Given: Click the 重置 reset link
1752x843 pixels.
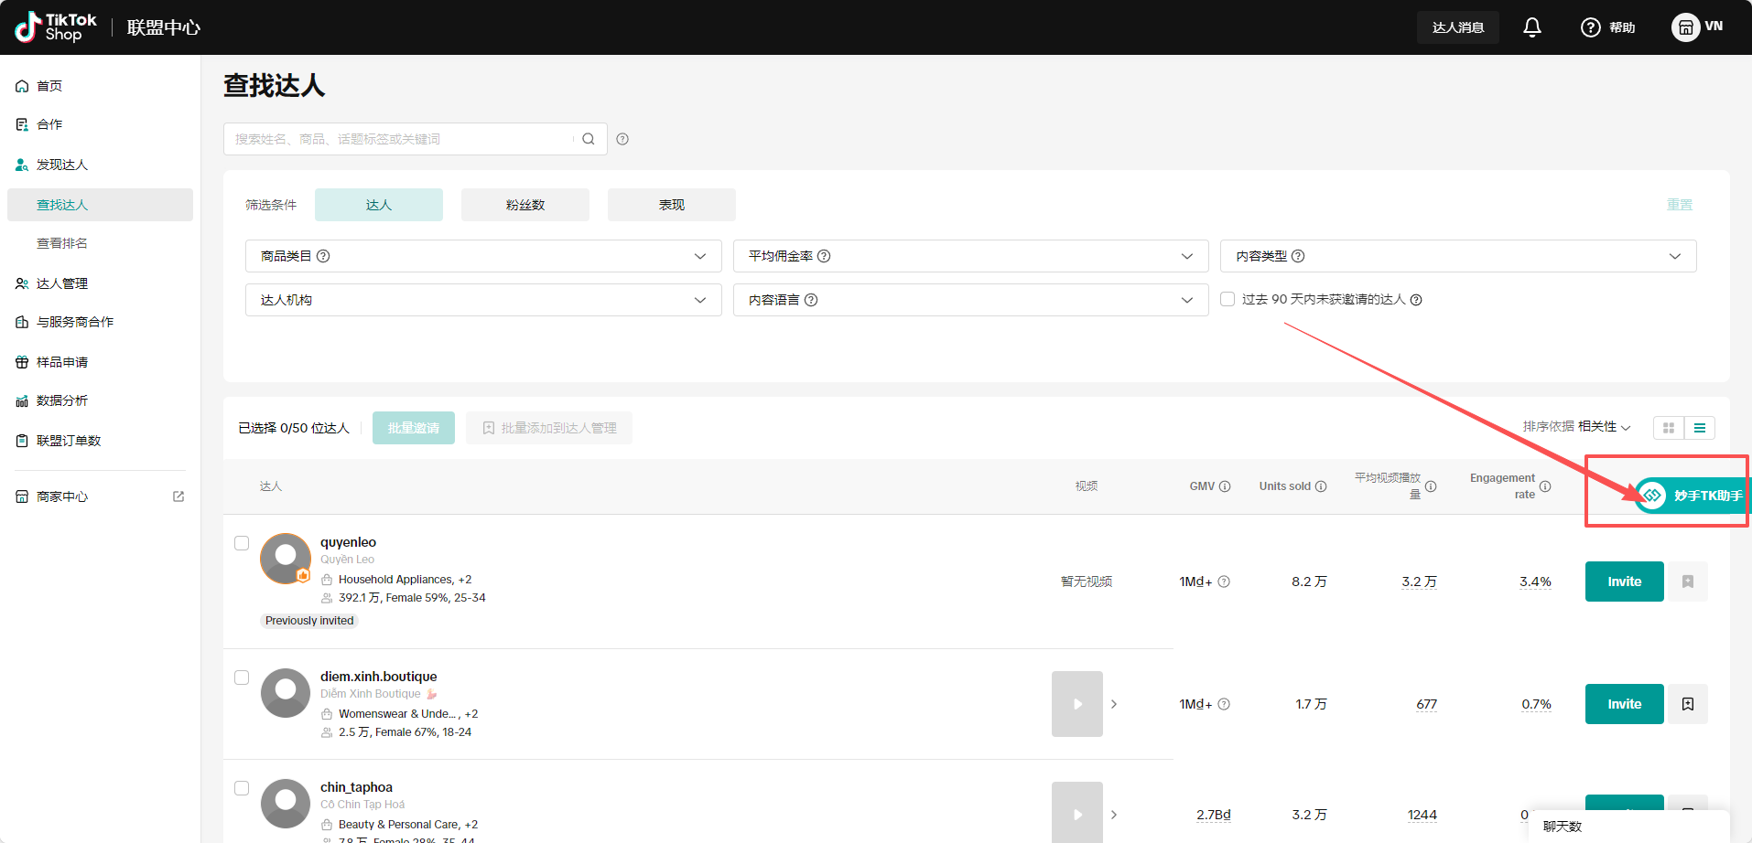Looking at the screenshot, I should [1680, 205].
